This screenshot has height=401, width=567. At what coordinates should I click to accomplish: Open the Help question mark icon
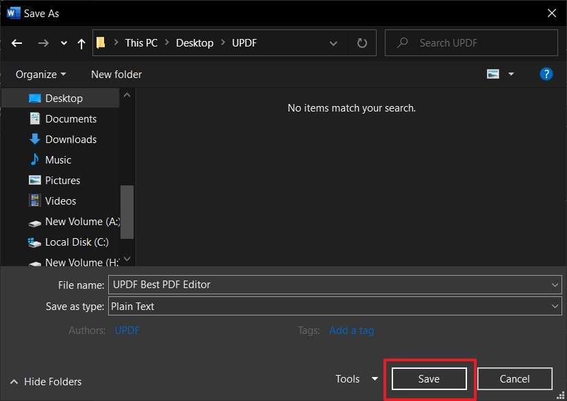[546, 74]
